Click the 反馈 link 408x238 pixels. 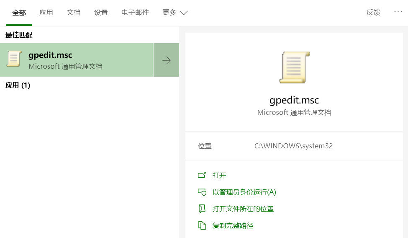(x=373, y=13)
